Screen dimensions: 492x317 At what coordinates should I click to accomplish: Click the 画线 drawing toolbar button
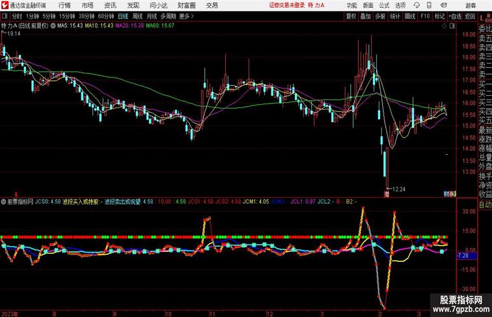[x=410, y=16]
